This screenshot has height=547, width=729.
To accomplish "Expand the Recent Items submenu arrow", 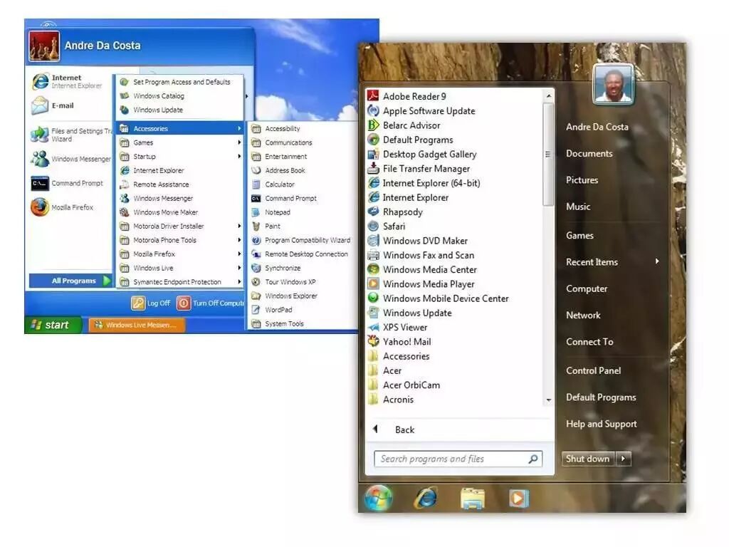I will pos(657,261).
